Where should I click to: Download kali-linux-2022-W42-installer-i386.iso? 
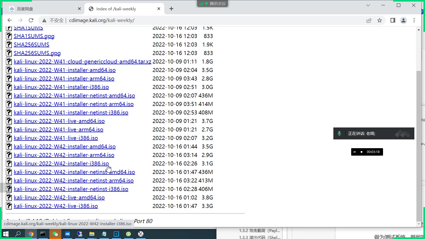click(61, 164)
